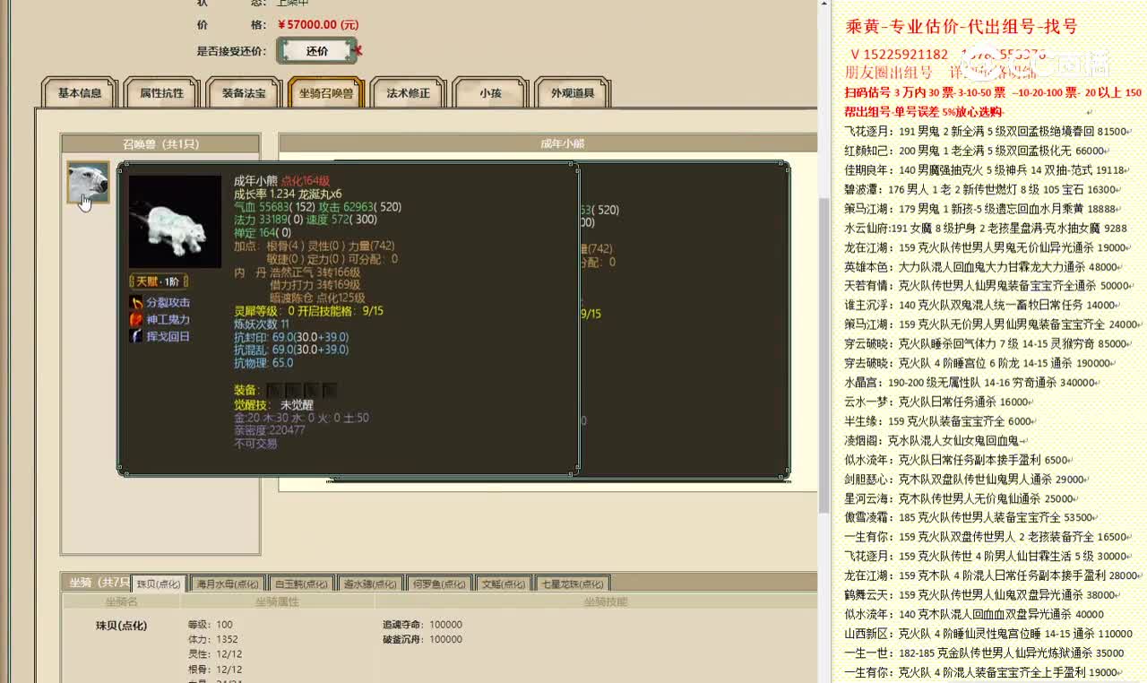The image size is (1147, 683).
Task: Click the 还价 bargain button
Action: pos(316,51)
